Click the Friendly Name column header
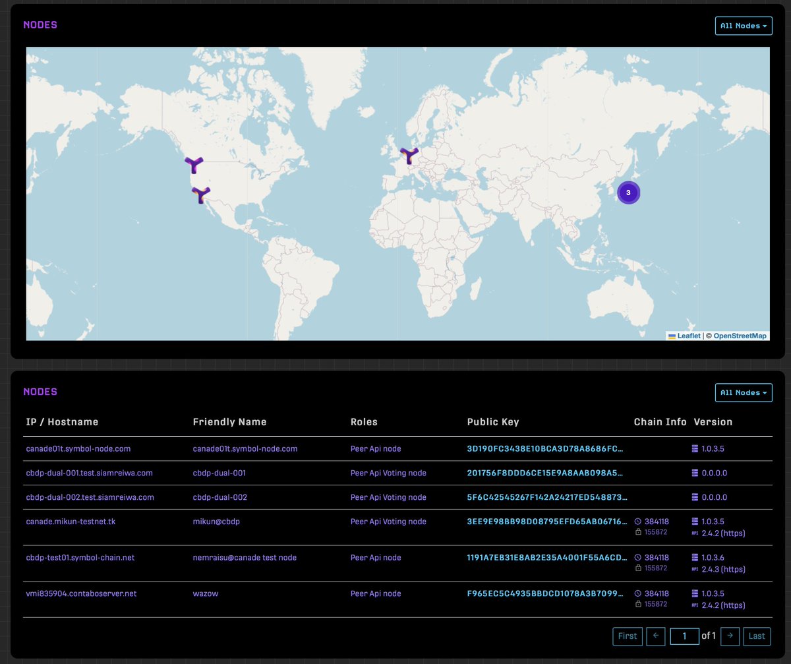 [230, 422]
